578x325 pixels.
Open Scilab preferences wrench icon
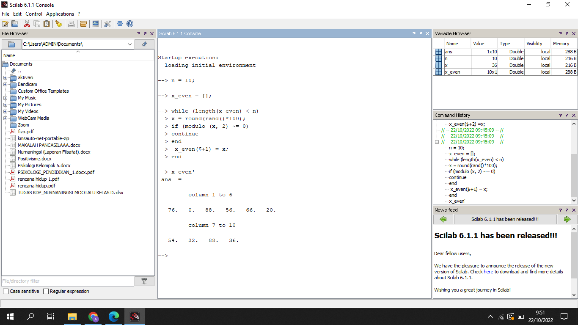click(x=107, y=24)
